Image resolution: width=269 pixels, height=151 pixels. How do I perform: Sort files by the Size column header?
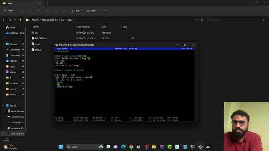click(x=125, y=27)
